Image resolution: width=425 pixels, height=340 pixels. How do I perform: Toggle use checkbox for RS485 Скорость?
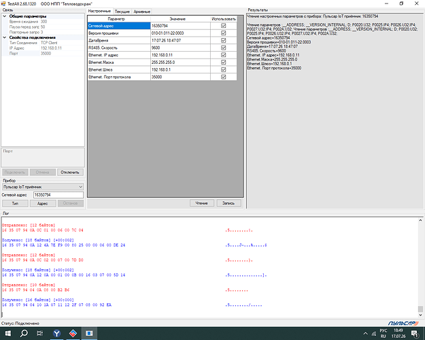click(223, 48)
